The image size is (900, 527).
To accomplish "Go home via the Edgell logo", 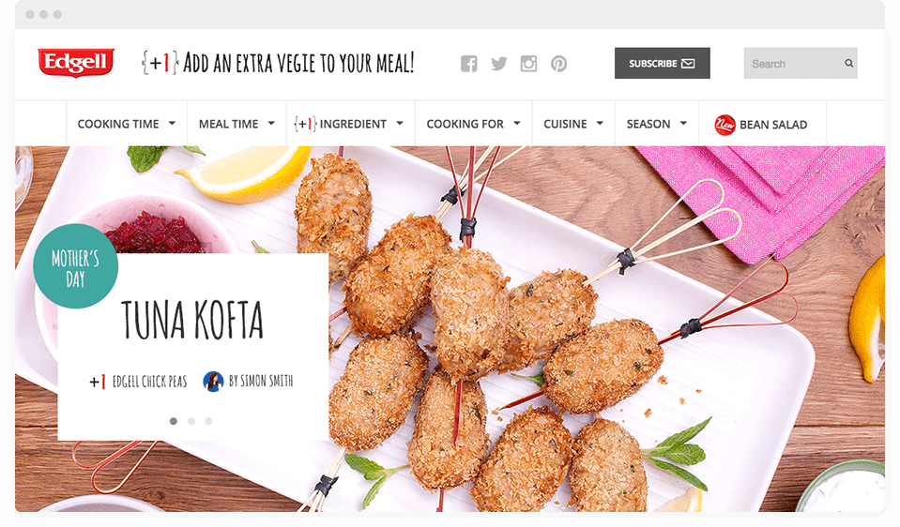I will pos(76,63).
